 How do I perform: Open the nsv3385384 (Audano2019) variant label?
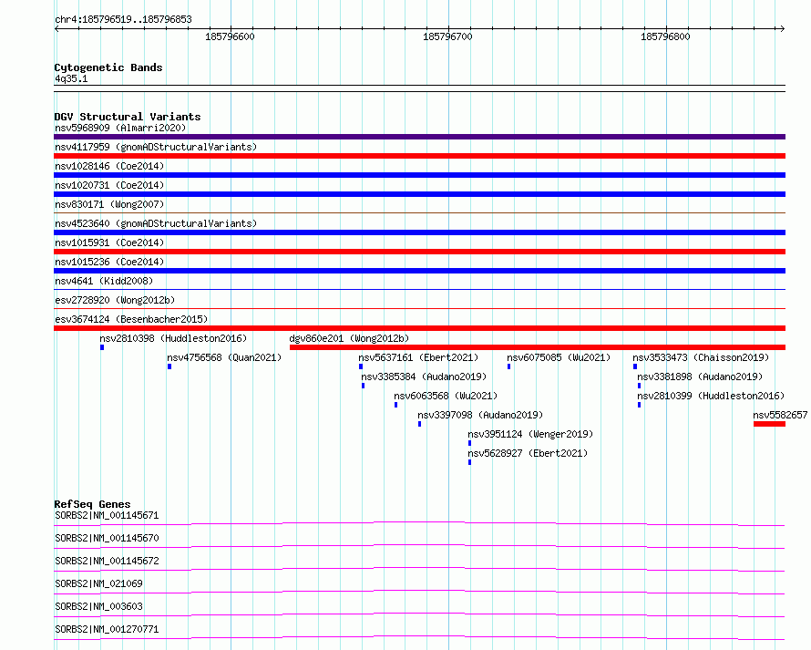pyautogui.click(x=424, y=377)
